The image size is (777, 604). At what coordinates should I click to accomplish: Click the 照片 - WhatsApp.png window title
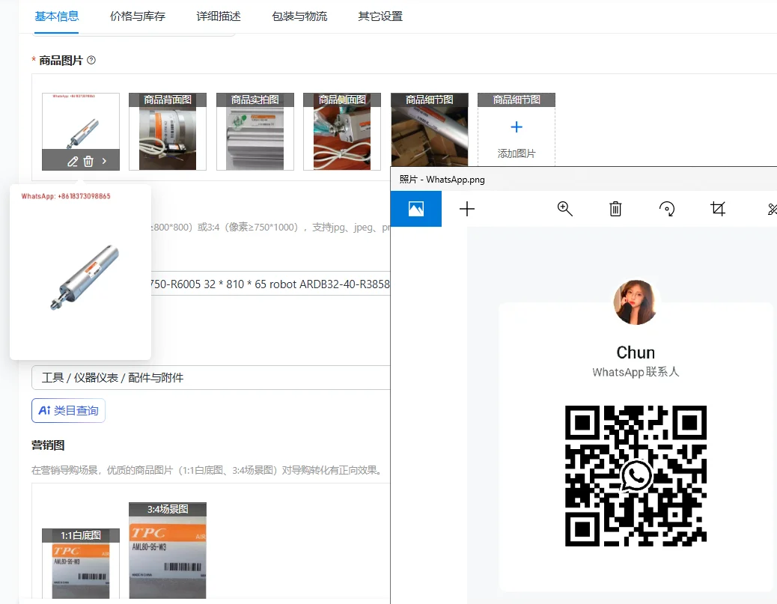(442, 180)
